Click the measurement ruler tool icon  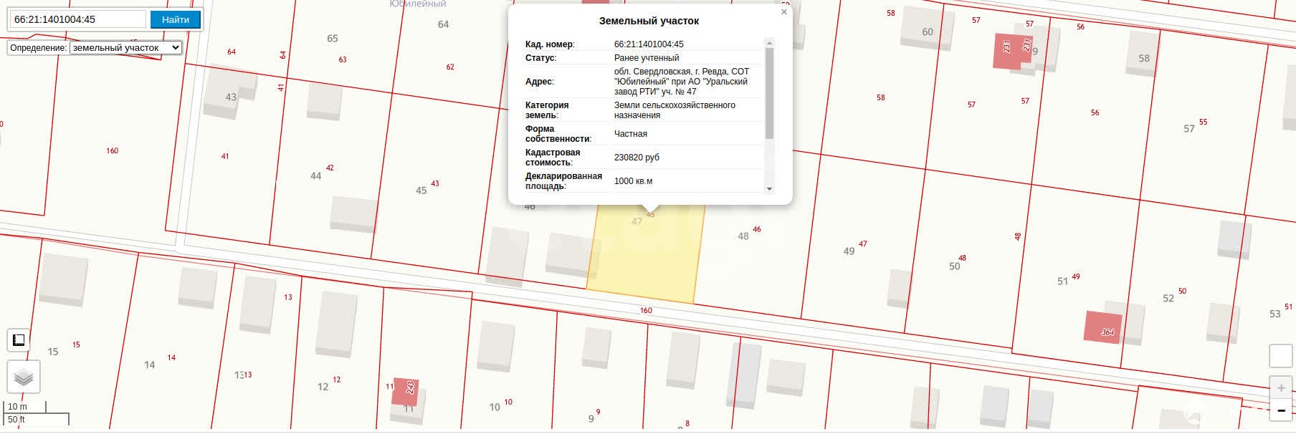[x=19, y=340]
